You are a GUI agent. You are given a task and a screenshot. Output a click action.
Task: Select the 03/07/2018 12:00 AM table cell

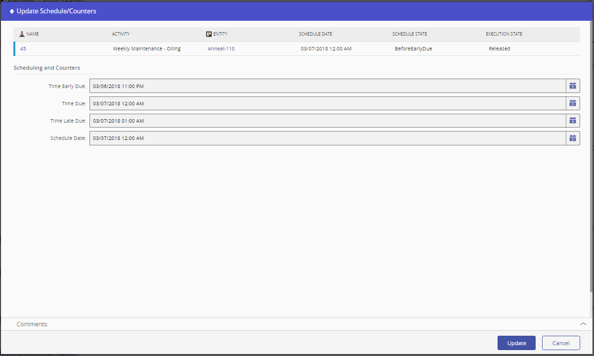click(326, 49)
